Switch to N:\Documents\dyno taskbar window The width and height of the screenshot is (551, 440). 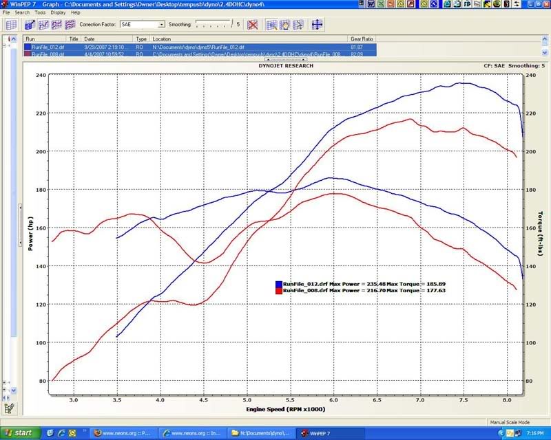(x=262, y=433)
